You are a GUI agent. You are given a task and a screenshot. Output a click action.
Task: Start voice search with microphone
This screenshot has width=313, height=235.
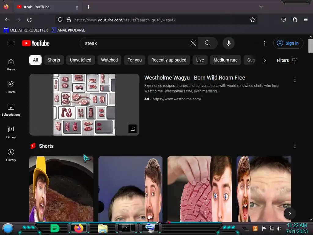(x=229, y=43)
